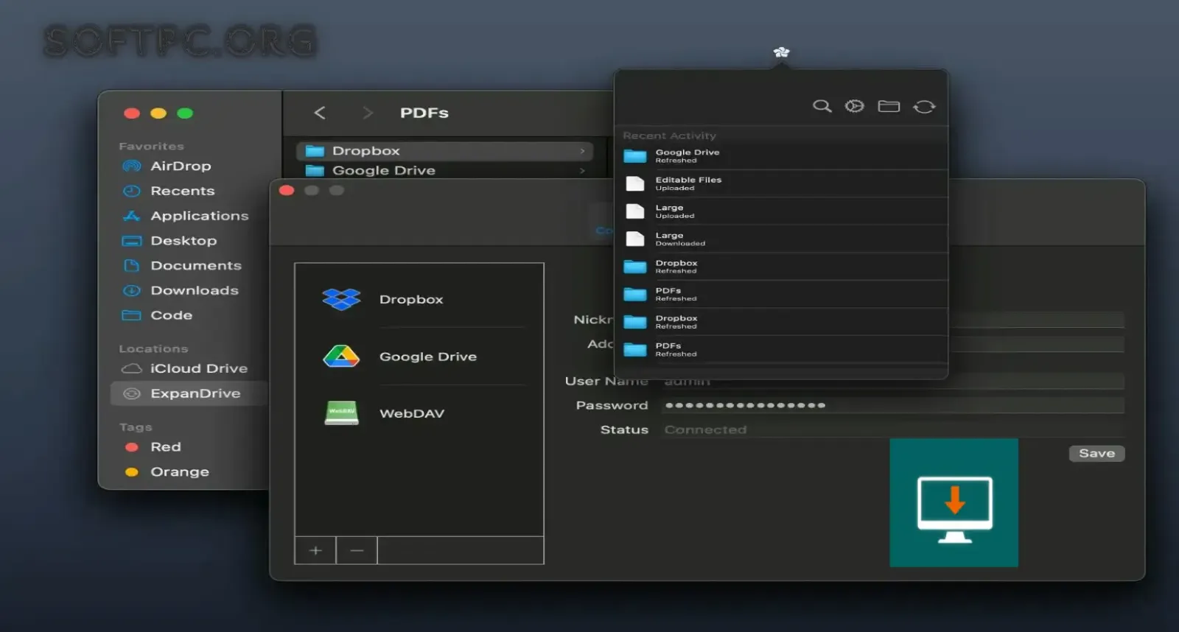The image size is (1179, 632).
Task: Open Applications in Finder sidebar
Action: pos(200,216)
